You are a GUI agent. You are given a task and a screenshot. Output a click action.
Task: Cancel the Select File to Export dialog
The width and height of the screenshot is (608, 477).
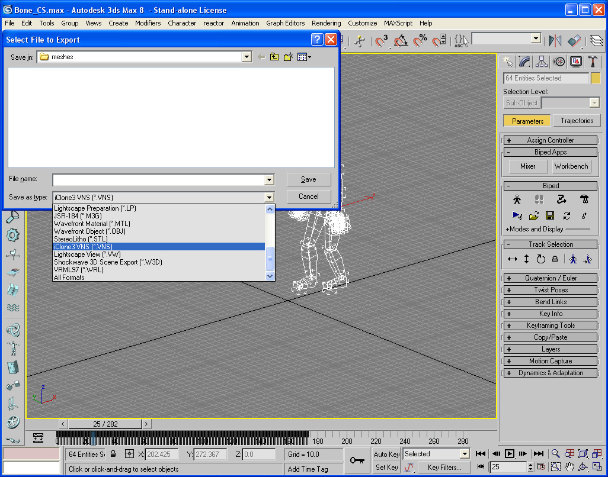(x=309, y=196)
